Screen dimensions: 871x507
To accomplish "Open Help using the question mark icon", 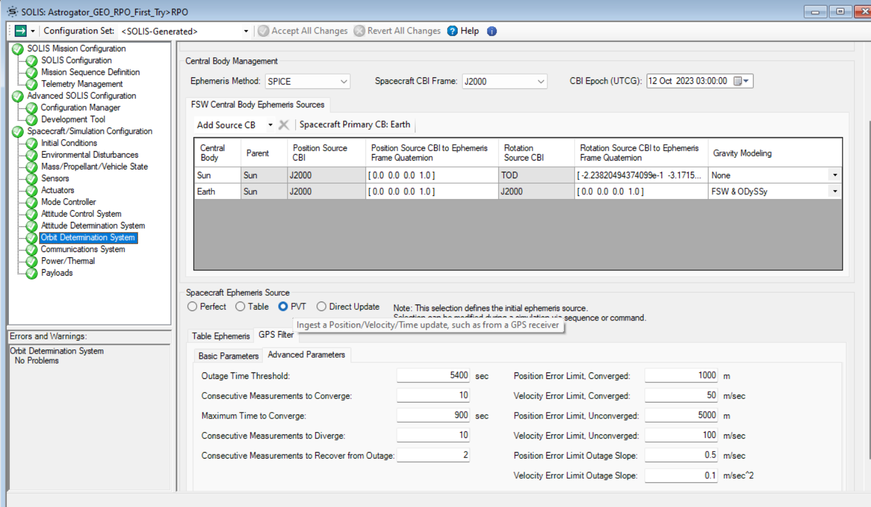I will tap(452, 30).
